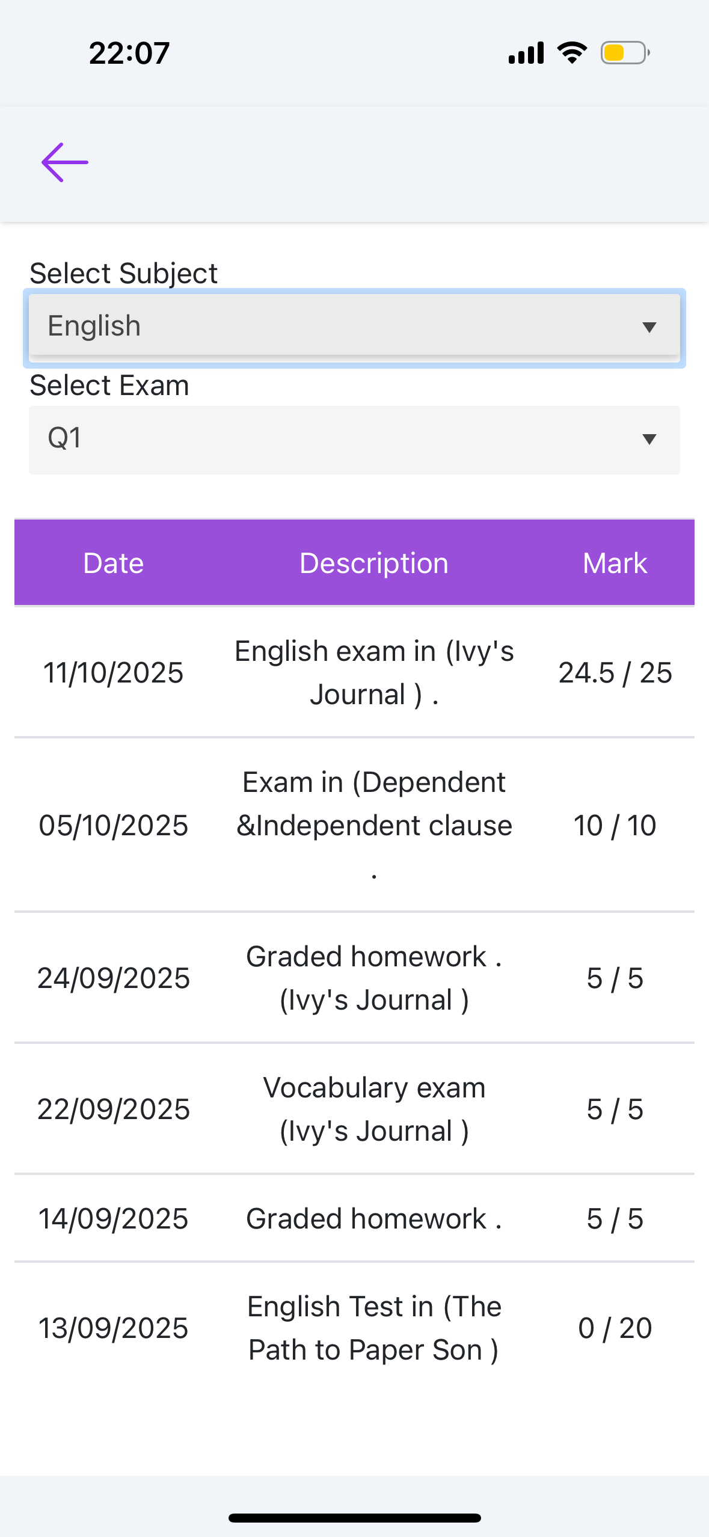Tap the Wi-Fi status icon
709x1537 pixels.
click(x=572, y=53)
